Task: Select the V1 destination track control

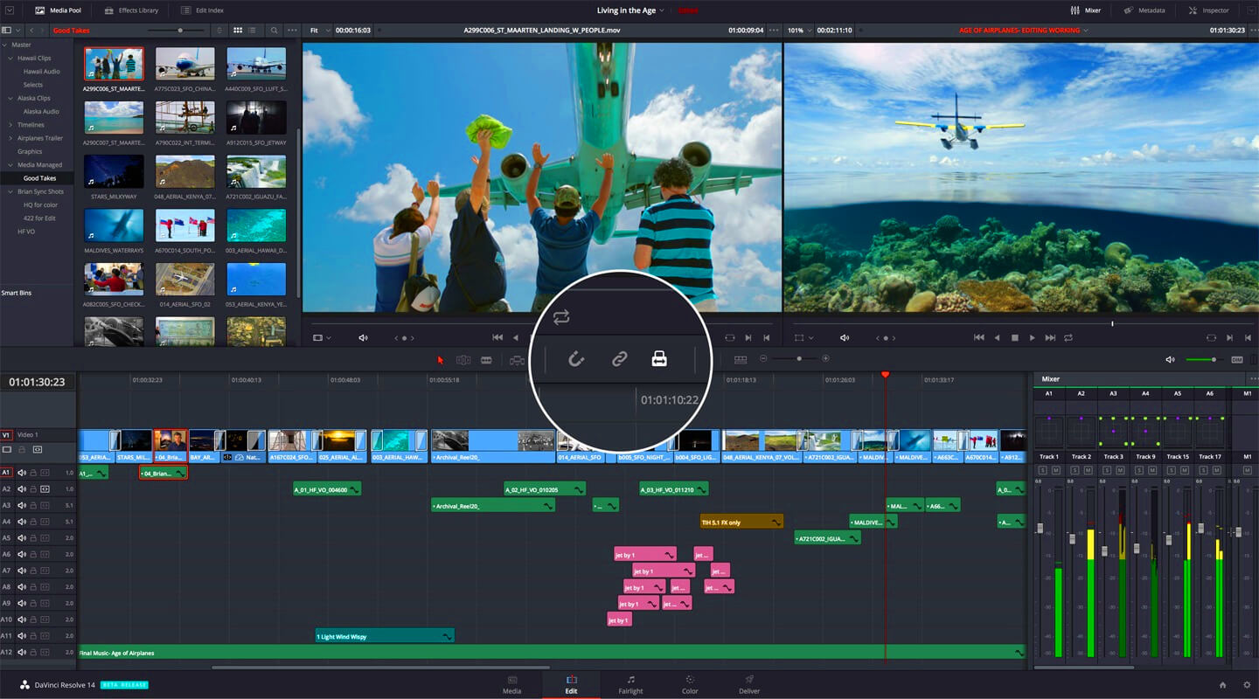Action: (6, 434)
